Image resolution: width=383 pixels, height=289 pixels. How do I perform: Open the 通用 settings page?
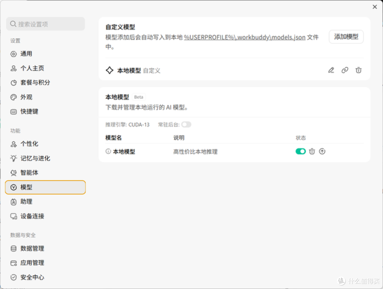[x=45, y=54]
